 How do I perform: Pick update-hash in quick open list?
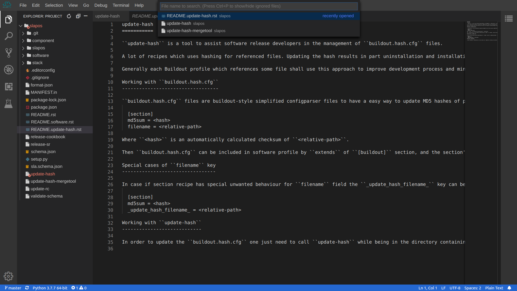(x=259, y=23)
